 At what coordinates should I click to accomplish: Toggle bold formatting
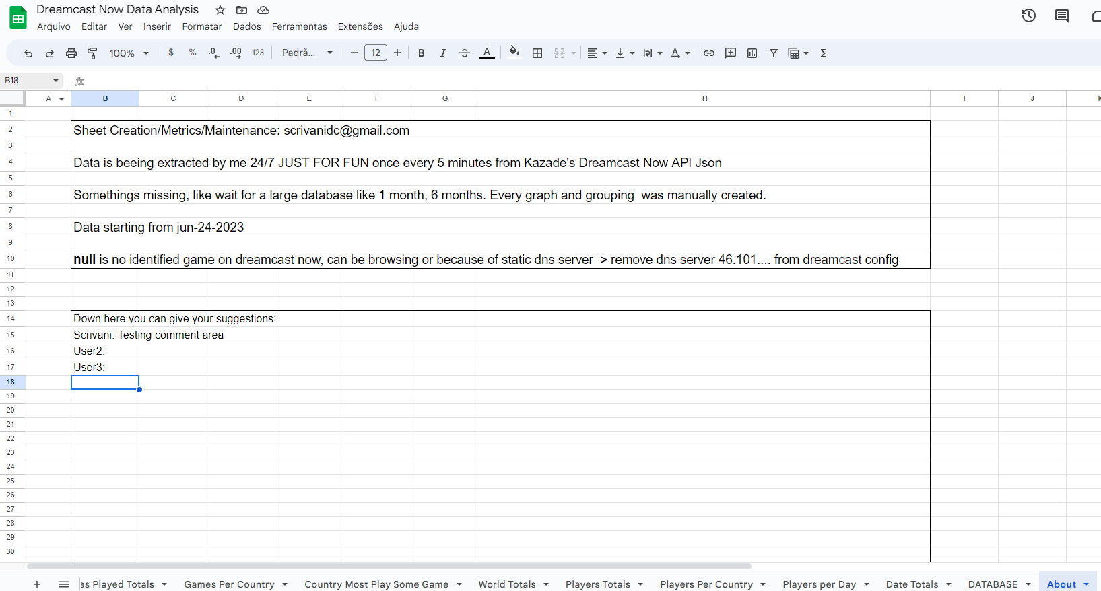(x=422, y=53)
